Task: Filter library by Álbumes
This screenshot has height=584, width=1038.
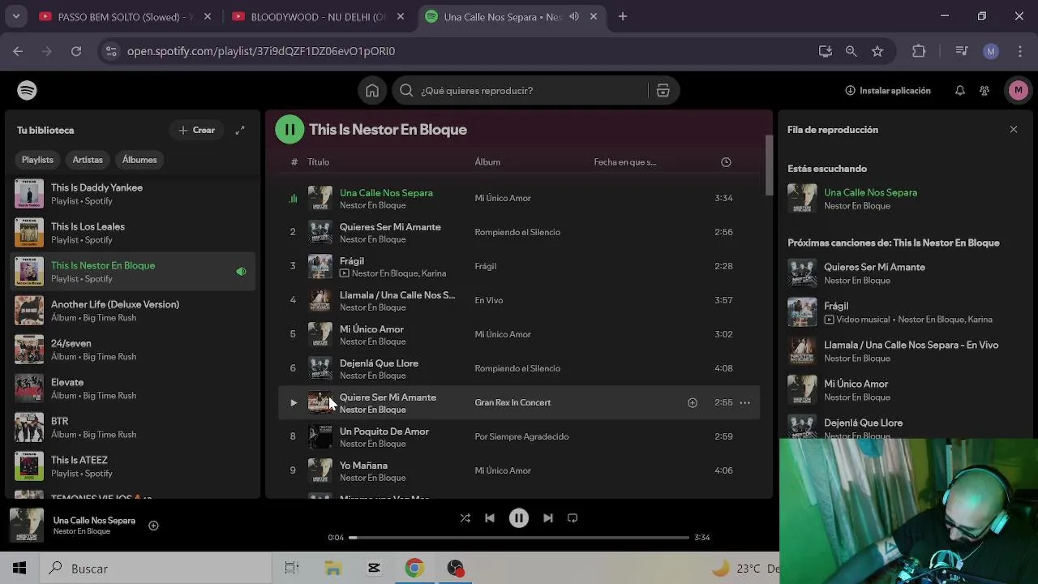Action: tap(139, 160)
